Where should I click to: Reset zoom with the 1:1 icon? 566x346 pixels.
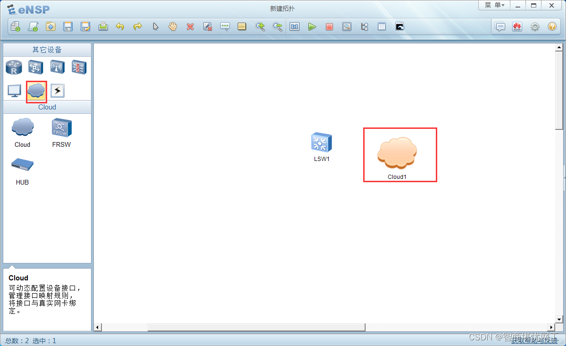(295, 27)
